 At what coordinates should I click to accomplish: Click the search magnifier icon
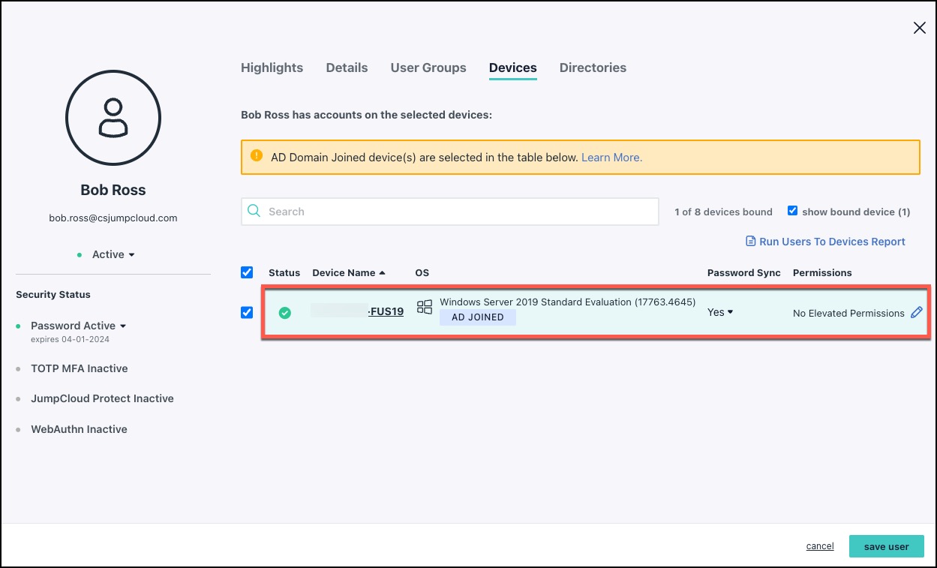[254, 212]
